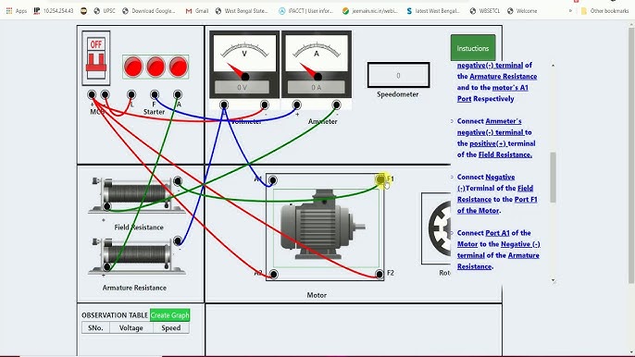Viewport: 635px width, 357px height.
Task: Click the Armature Resistance rheostat image
Action: [137, 255]
